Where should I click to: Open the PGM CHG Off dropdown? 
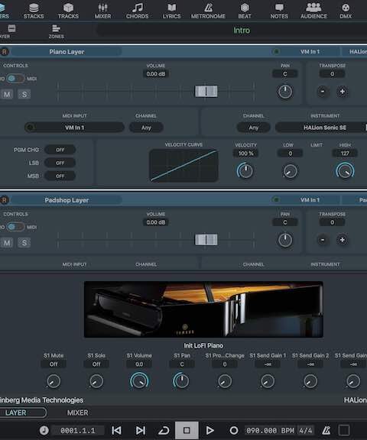tap(60, 150)
